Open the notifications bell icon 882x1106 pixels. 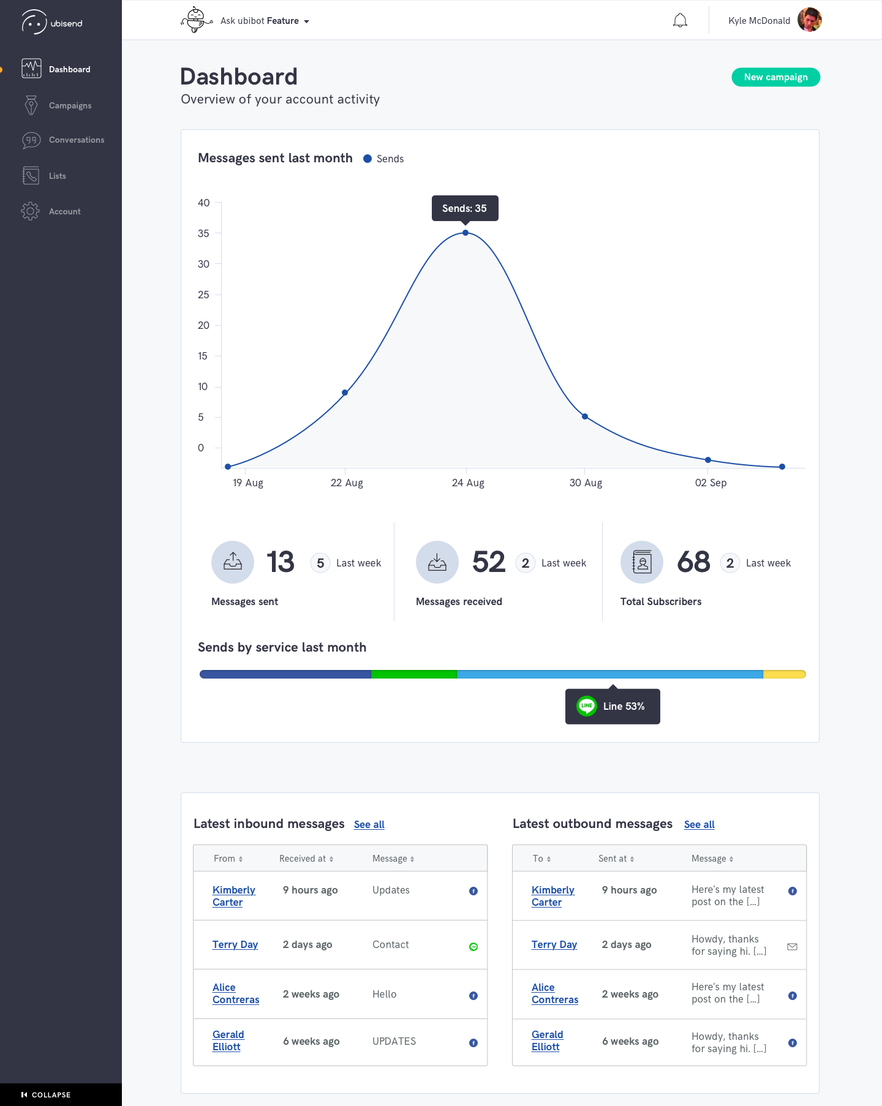pos(680,21)
